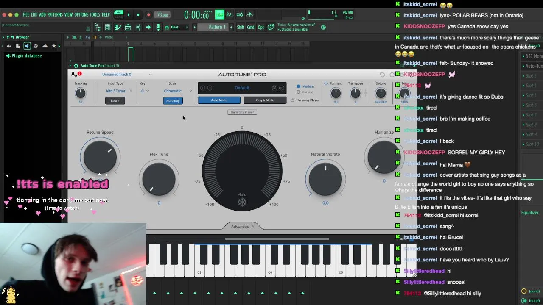Open the OPTIONS menu

pos(81,15)
